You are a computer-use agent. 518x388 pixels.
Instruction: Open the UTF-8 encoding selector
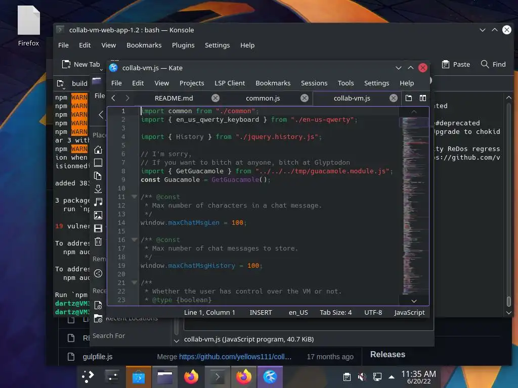[x=373, y=312]
